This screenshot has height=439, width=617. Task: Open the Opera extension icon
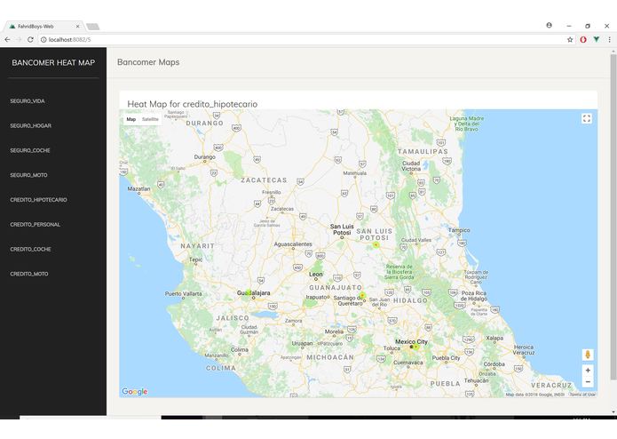coord(583,39)
